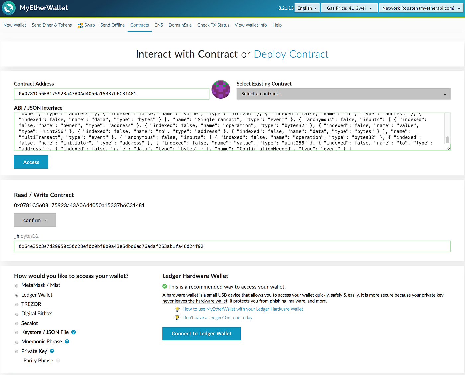
Task: Open the English language dropdown
Action: [x=307, y=8]
